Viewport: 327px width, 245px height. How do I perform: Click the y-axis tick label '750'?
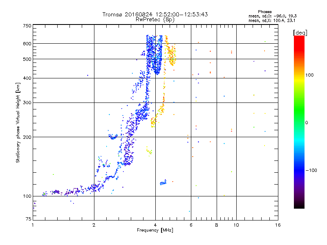tap(27, 26)
